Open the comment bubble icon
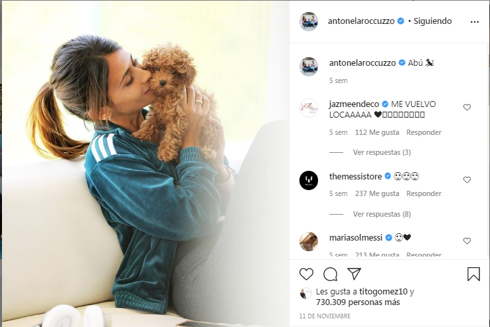The width and height of the screenshot is (490, 327). 330,274
